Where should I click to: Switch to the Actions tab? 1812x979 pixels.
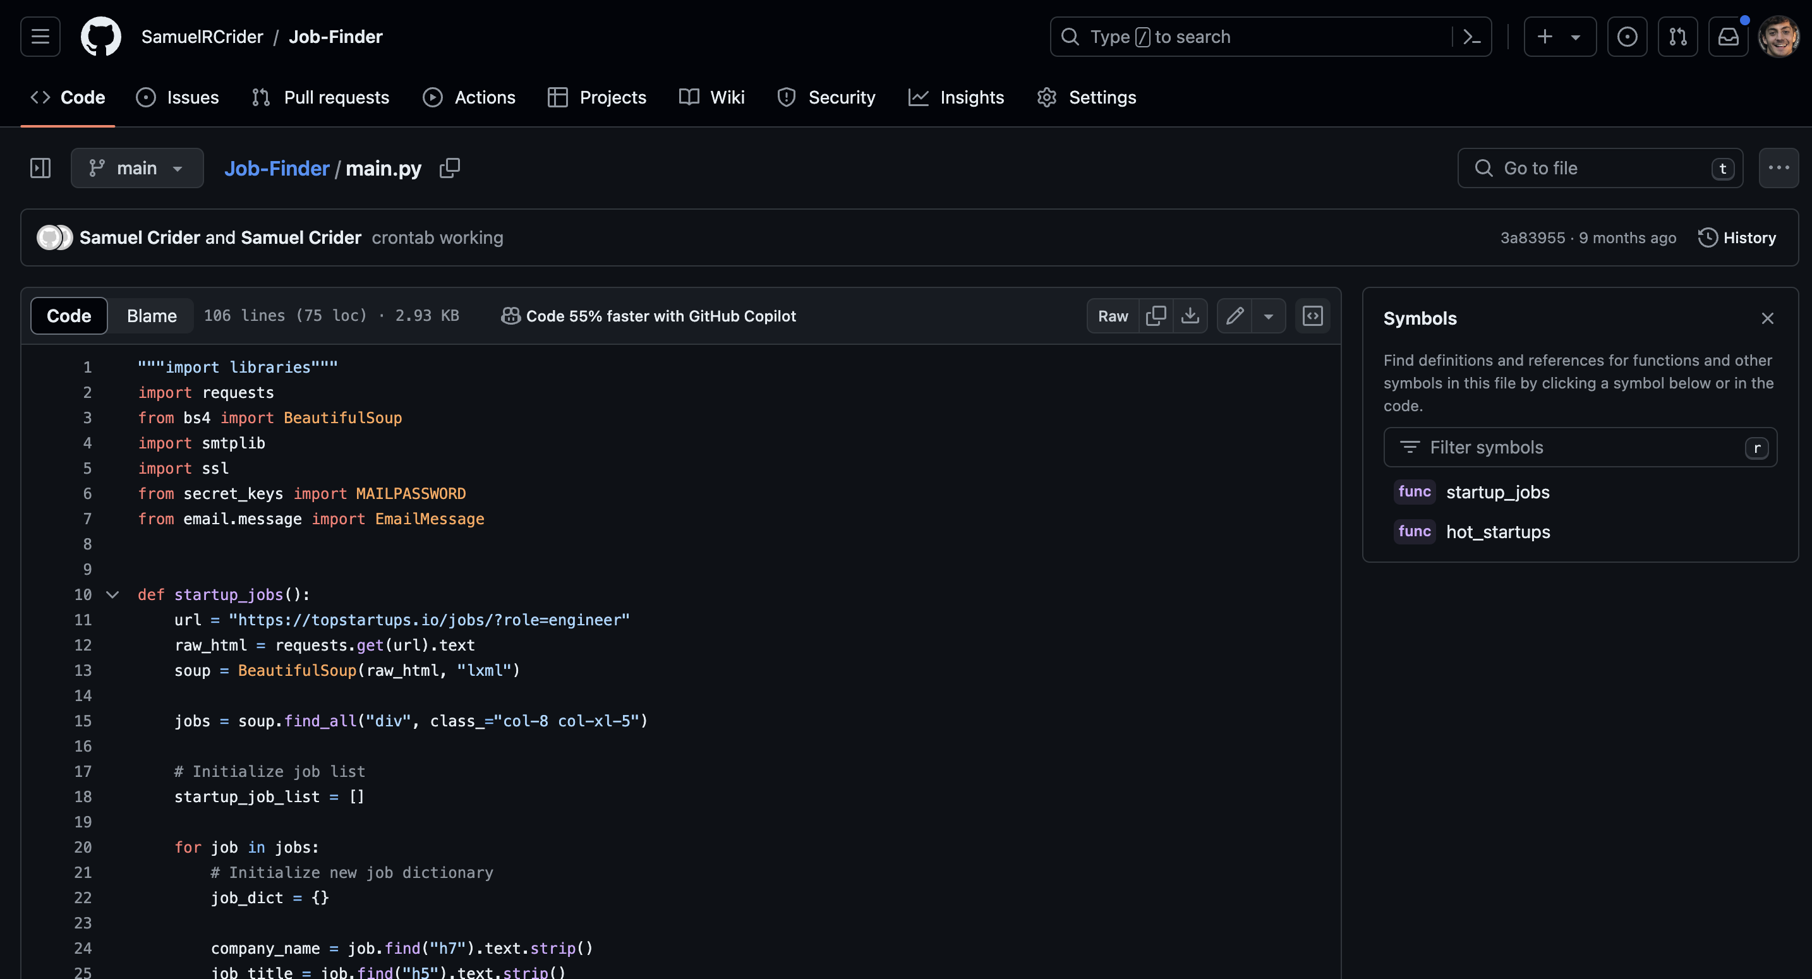coord(469,97)
